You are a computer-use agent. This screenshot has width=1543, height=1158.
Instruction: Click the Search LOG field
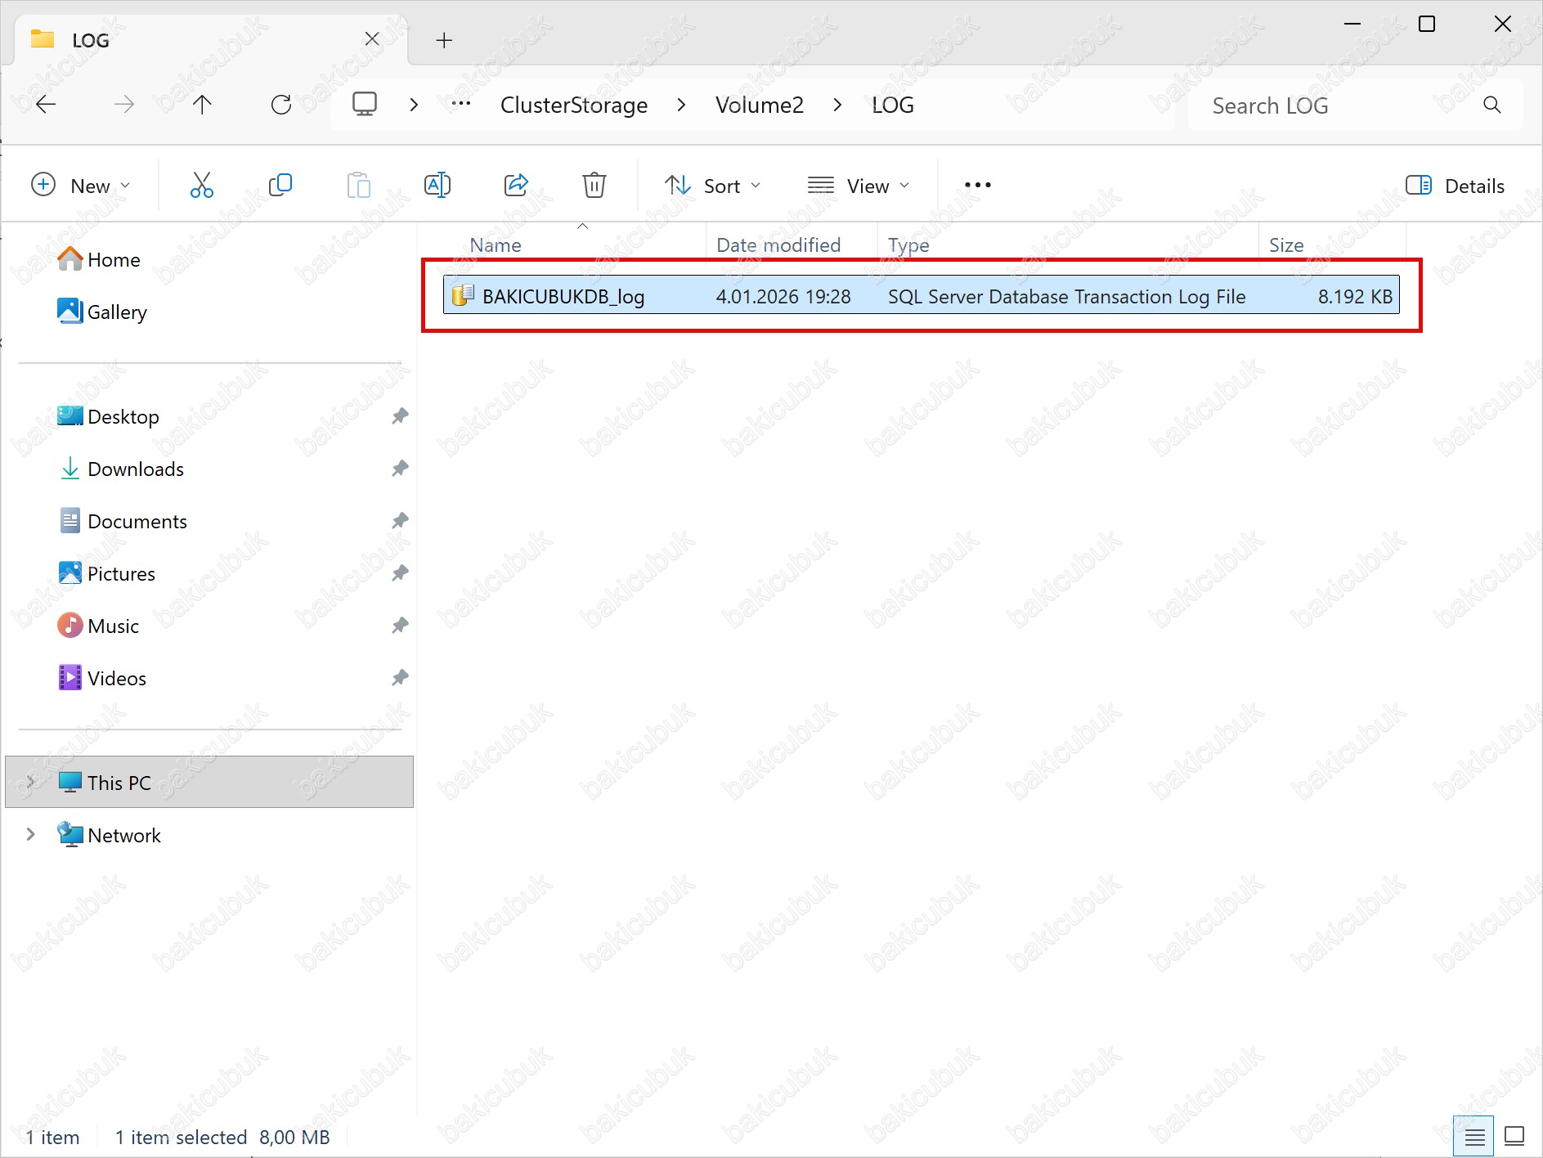(1341, 105)
